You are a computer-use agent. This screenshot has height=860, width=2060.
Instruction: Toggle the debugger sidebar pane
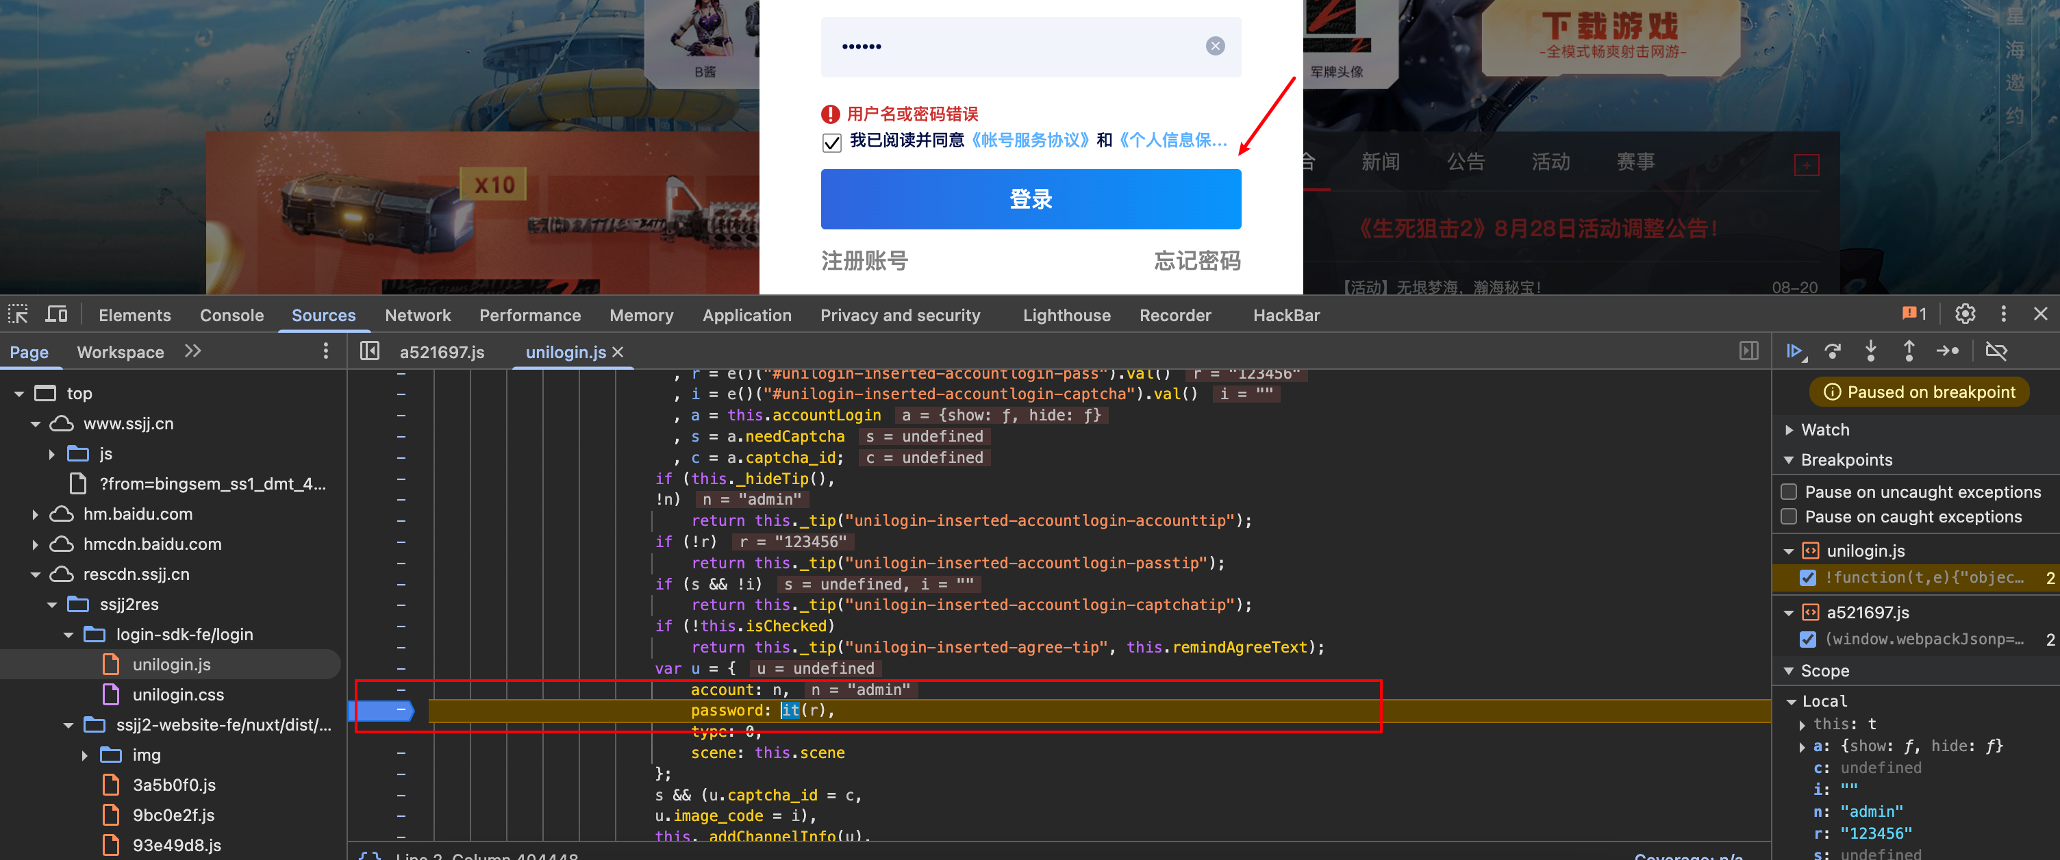(1749, 351)
